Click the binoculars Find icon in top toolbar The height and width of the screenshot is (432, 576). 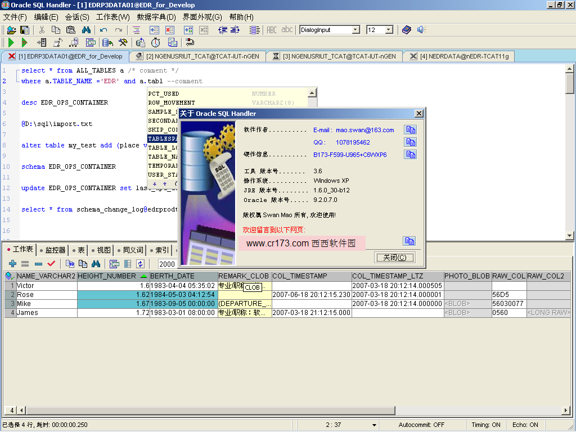coord(86,30)
